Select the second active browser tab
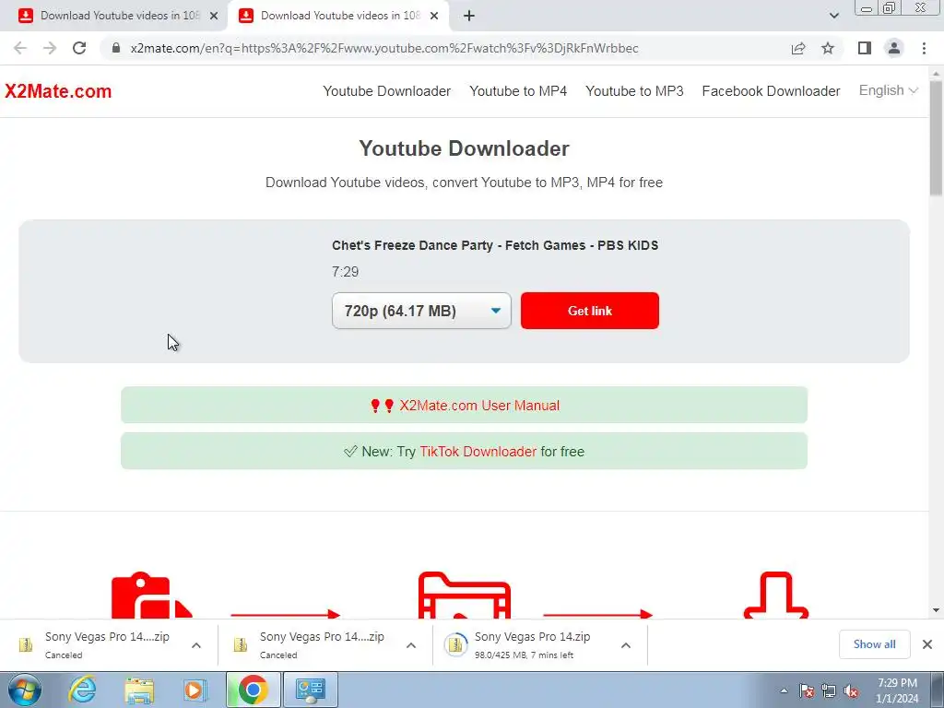The image size is (944, 708). [x=339, y=16]
